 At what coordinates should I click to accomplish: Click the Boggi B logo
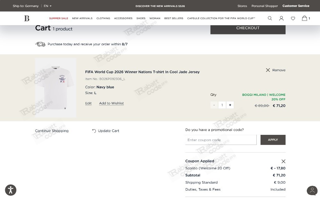coord(27,18)
